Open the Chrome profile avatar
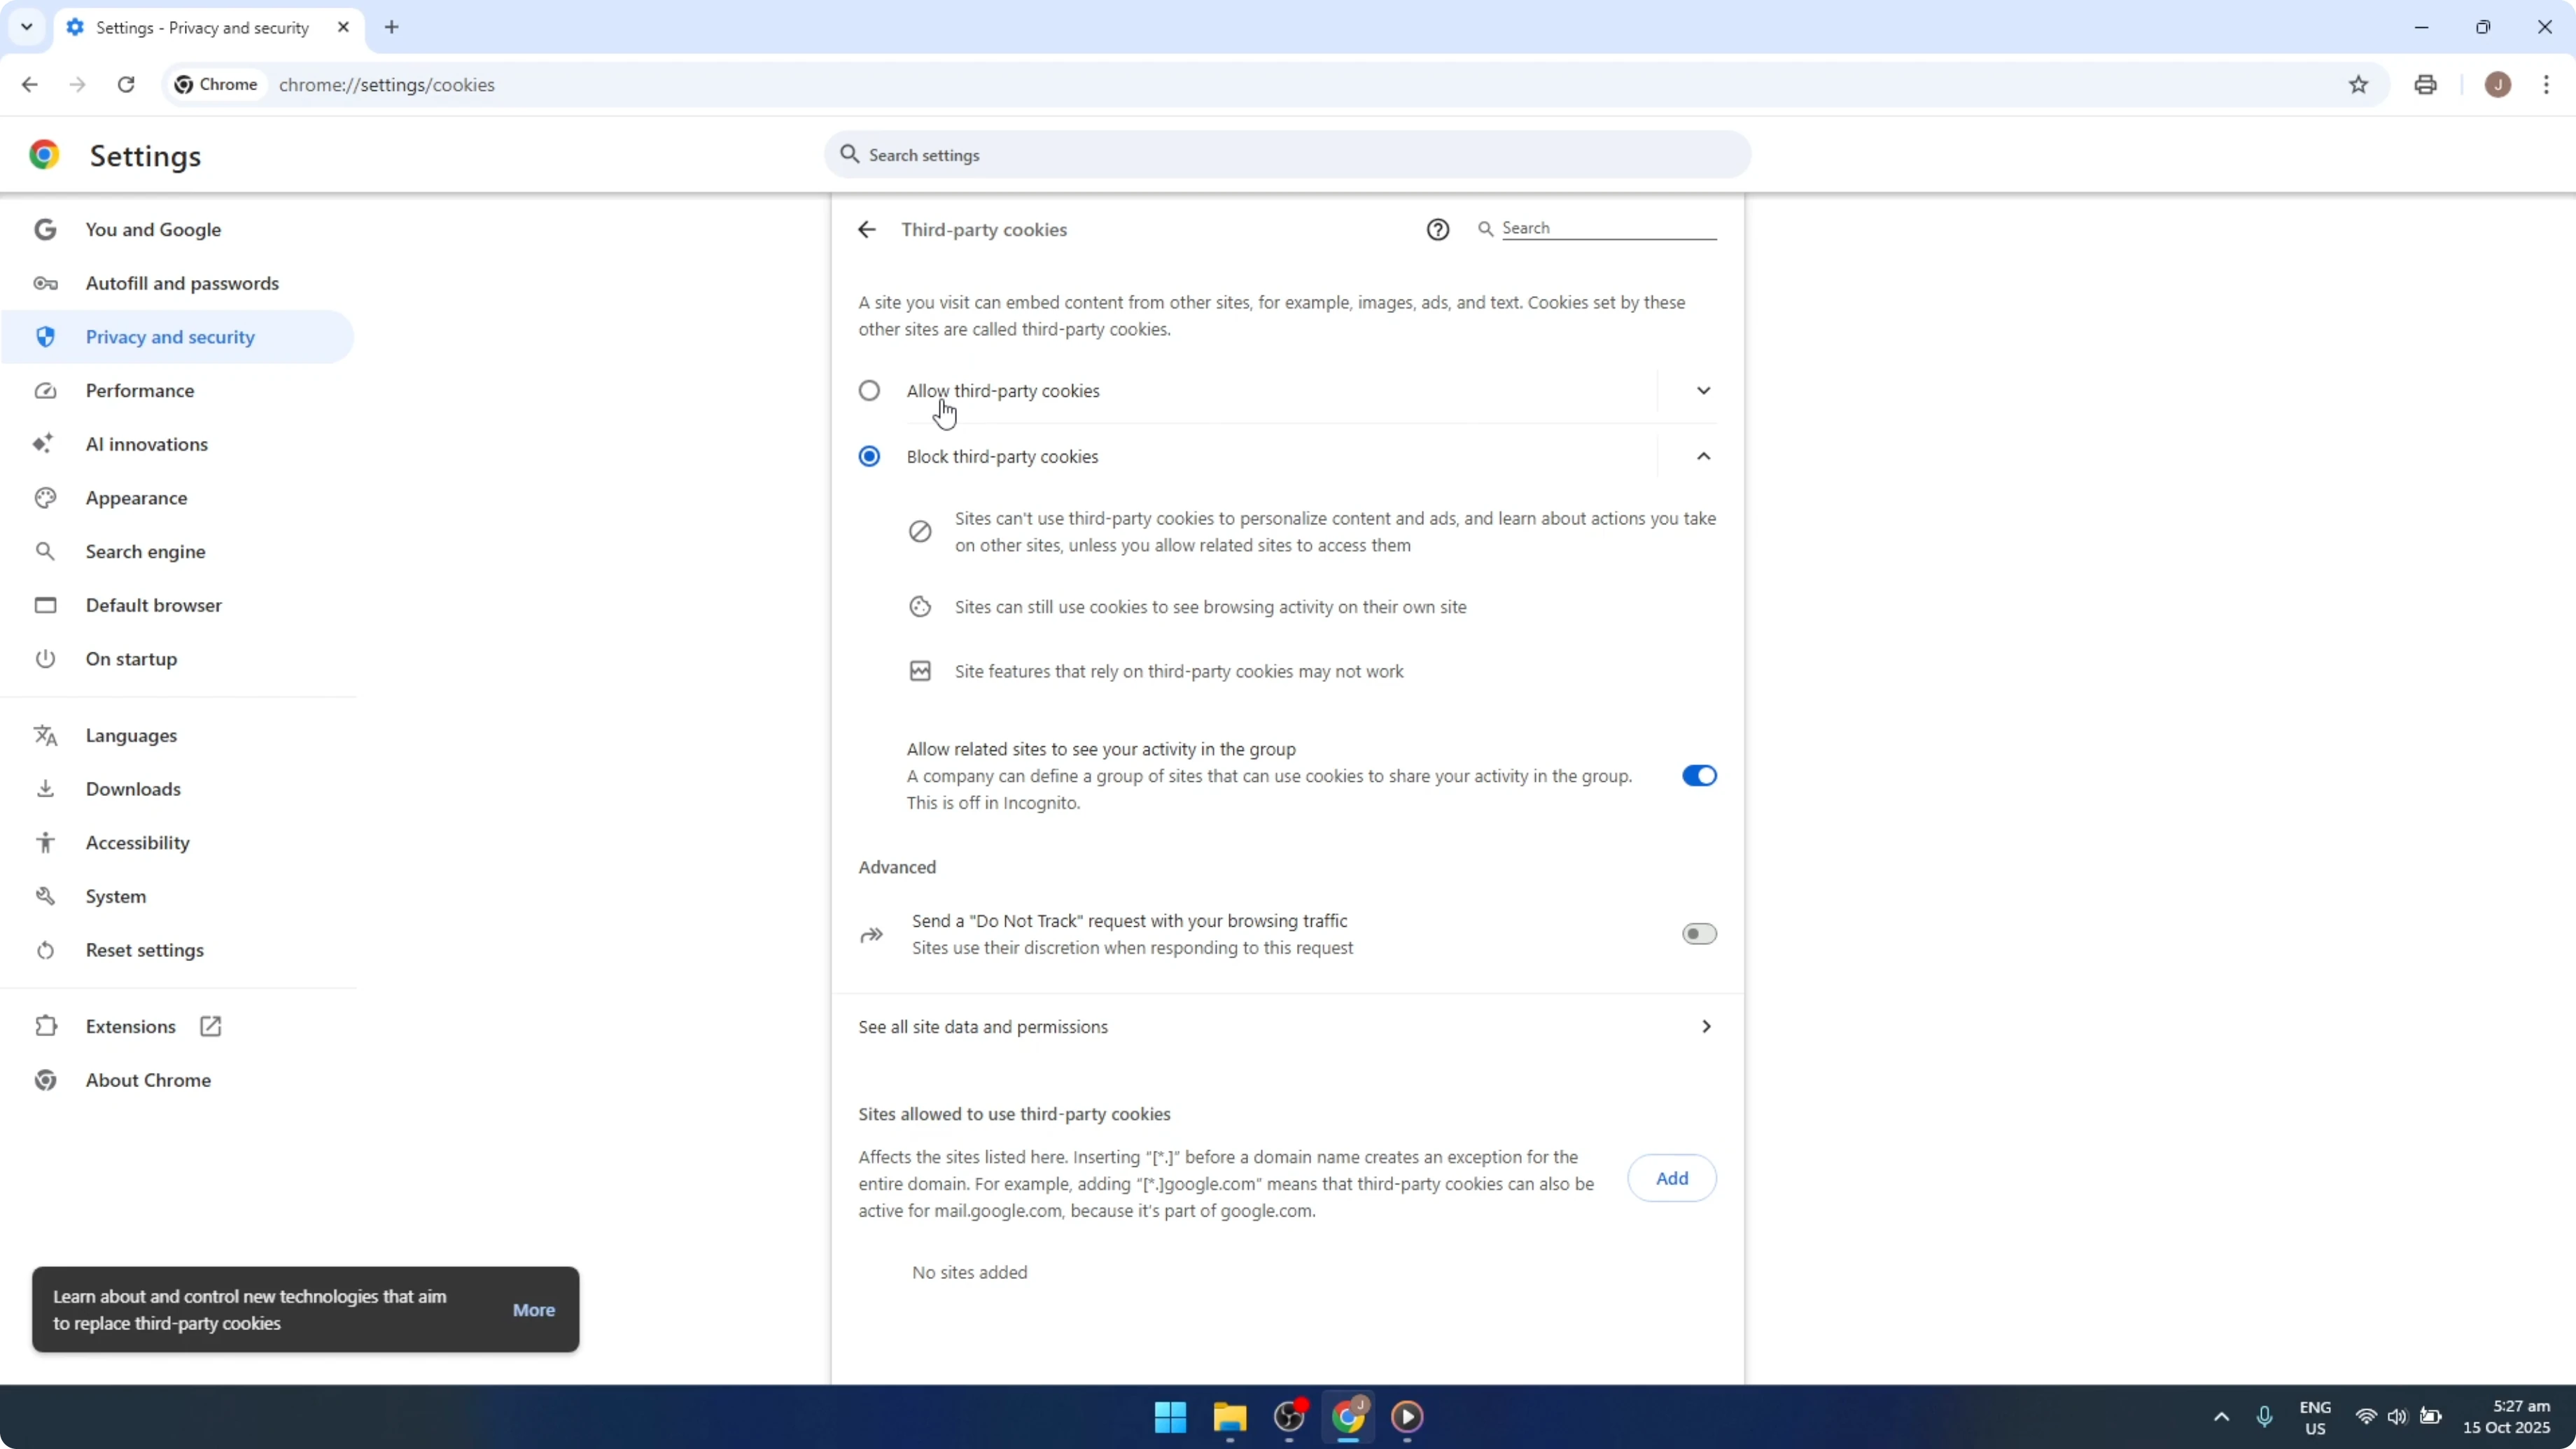This screenshot has height=1449, width=2576. 2498,85
